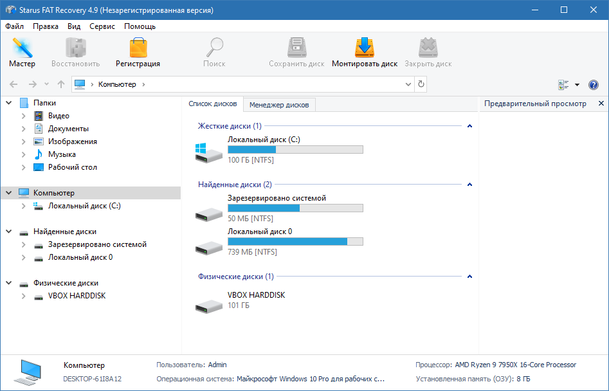Viewport: 609px width, 391px height.
Task: Collapse the Компьютер tree node
Action: [9, 192]
